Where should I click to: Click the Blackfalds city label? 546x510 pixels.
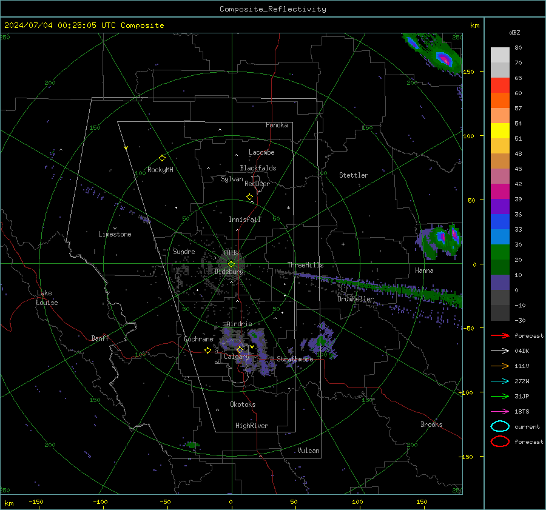(x=258, y=168)
